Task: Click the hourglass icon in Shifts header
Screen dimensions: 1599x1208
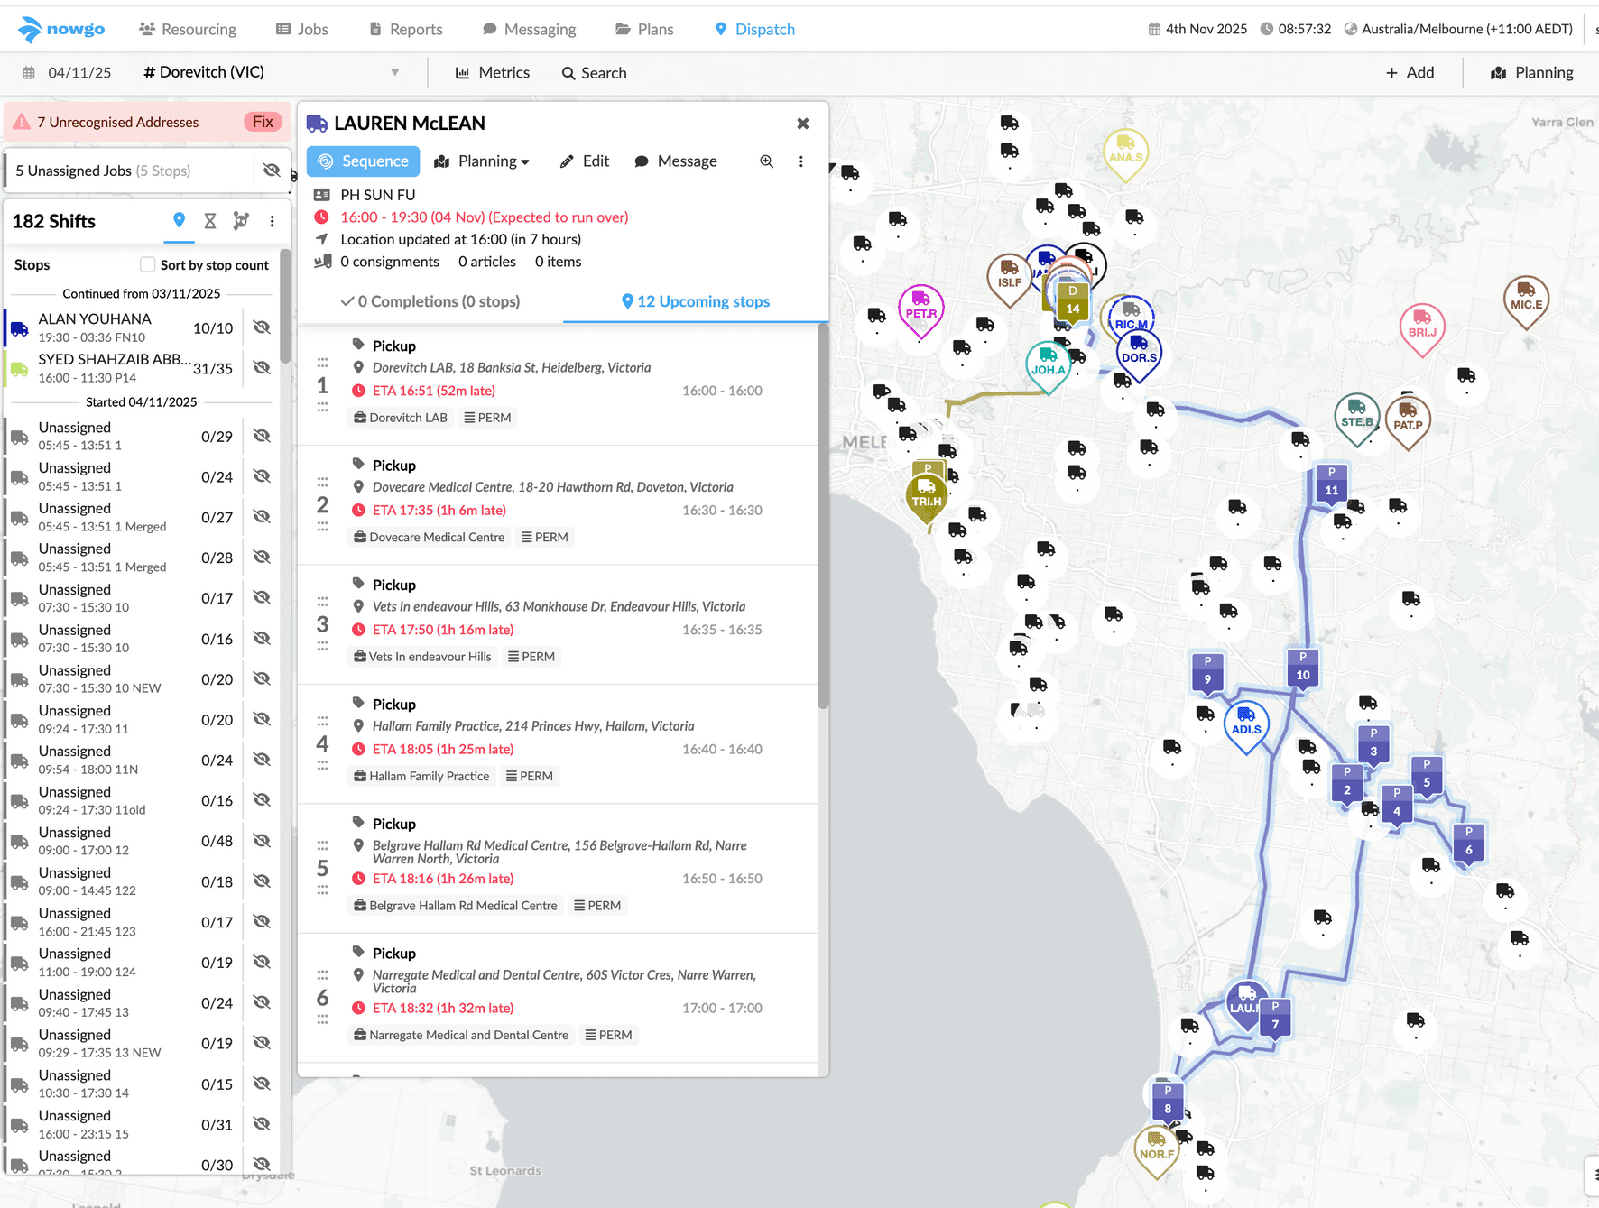Action: pyautogui.click(x=210, y=221)
